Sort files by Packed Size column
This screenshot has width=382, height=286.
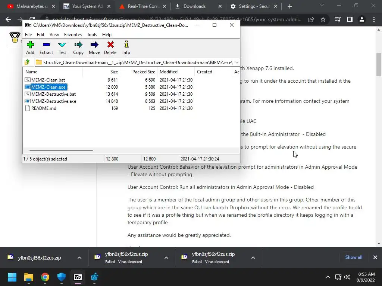click(139, 72)
